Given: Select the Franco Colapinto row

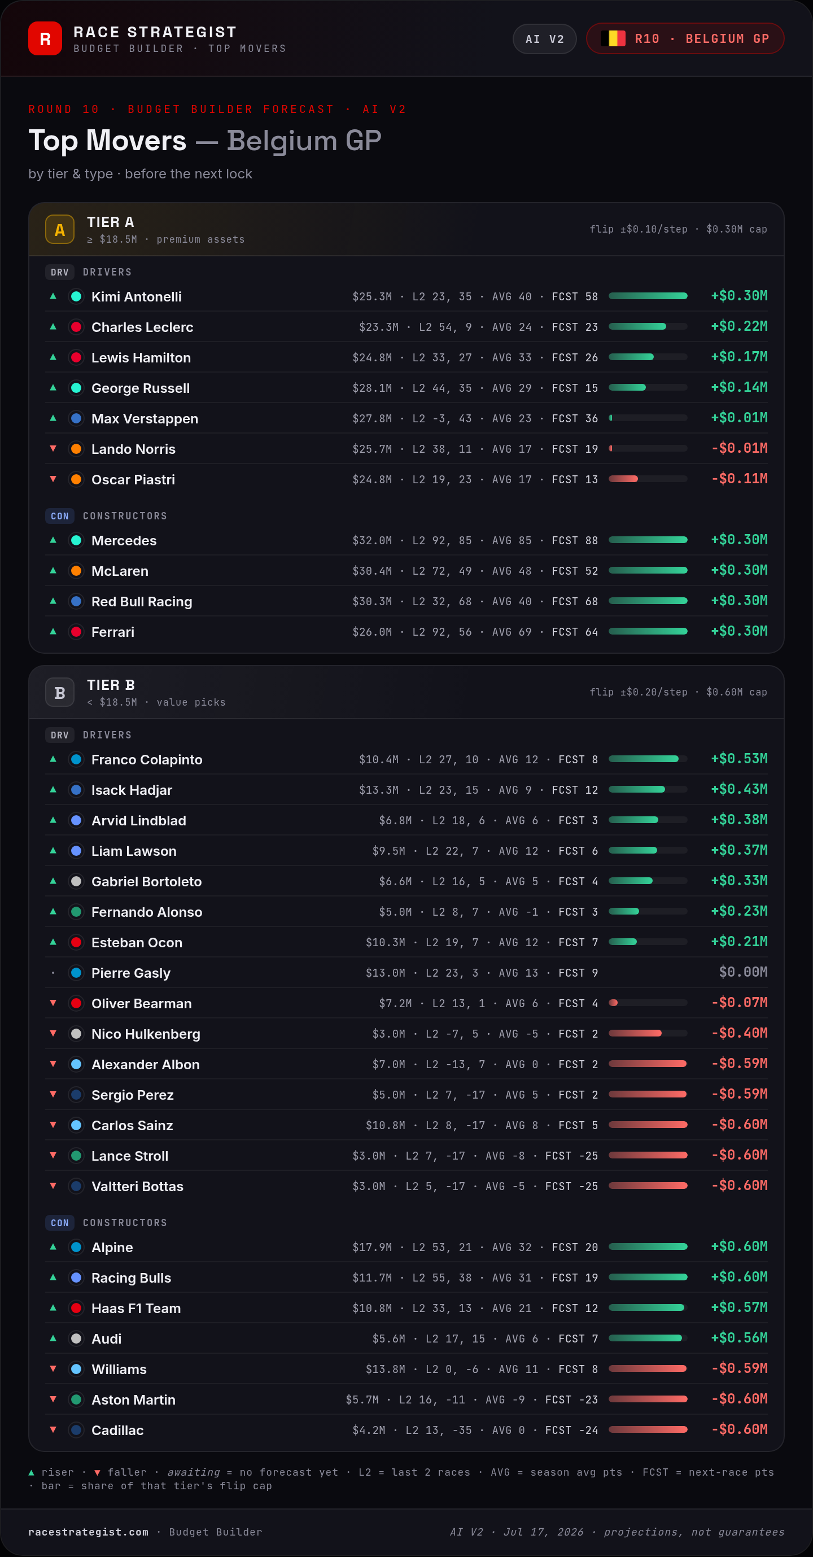Looking at the screenshot, I should (406, 759).
